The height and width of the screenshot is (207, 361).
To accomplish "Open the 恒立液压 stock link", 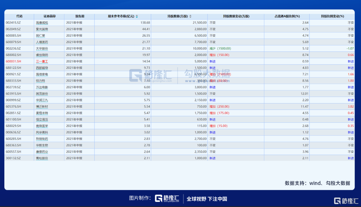I will [x=42, y=119].
